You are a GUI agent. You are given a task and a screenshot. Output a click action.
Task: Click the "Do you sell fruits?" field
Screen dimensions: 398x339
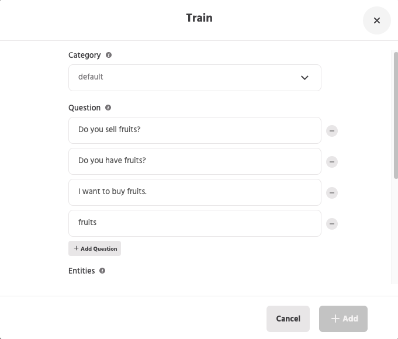click(x=195, y=130)
